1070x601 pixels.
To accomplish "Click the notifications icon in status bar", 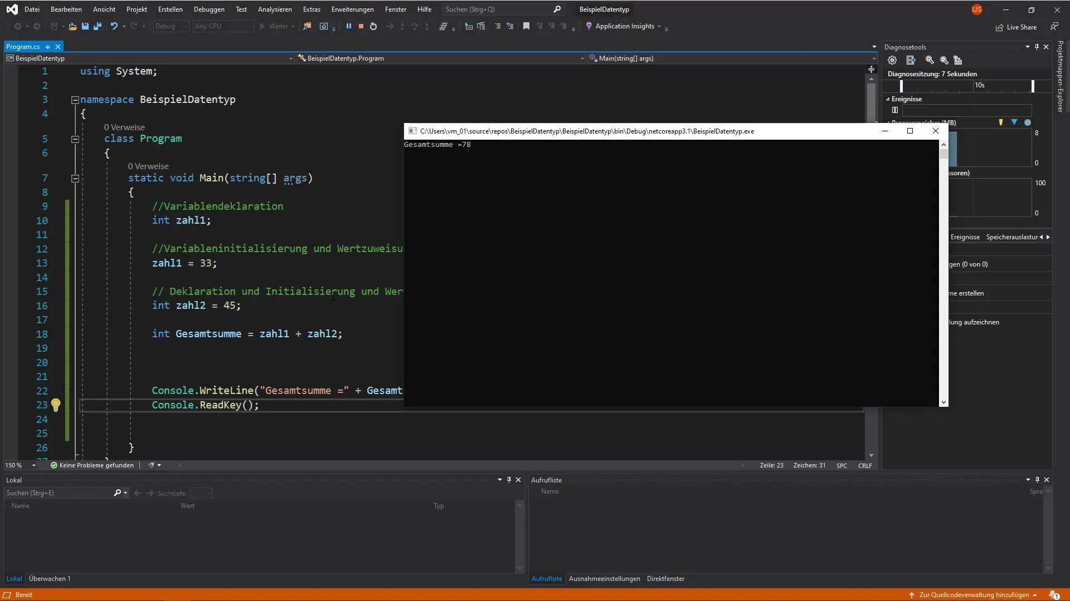I will (1054, 595).
